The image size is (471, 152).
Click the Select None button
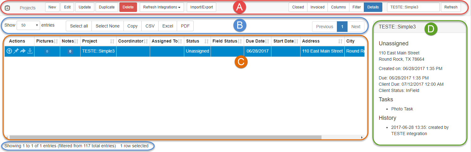click(x=107, y=26)
